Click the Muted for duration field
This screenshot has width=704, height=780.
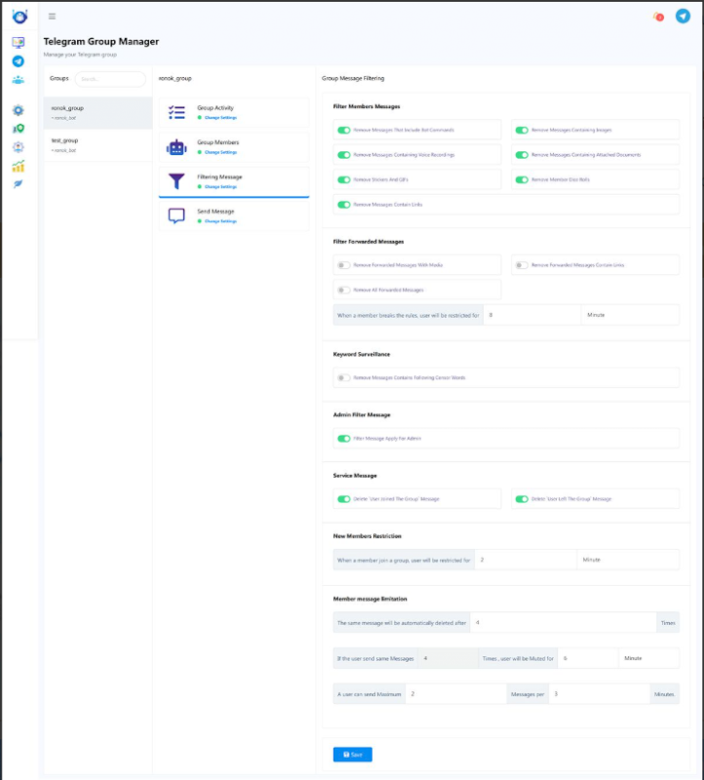tap(588, 659)
